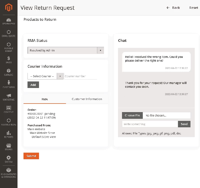Click the Back arrow icon
200x188 pixels.
click(x=168, y=8)
